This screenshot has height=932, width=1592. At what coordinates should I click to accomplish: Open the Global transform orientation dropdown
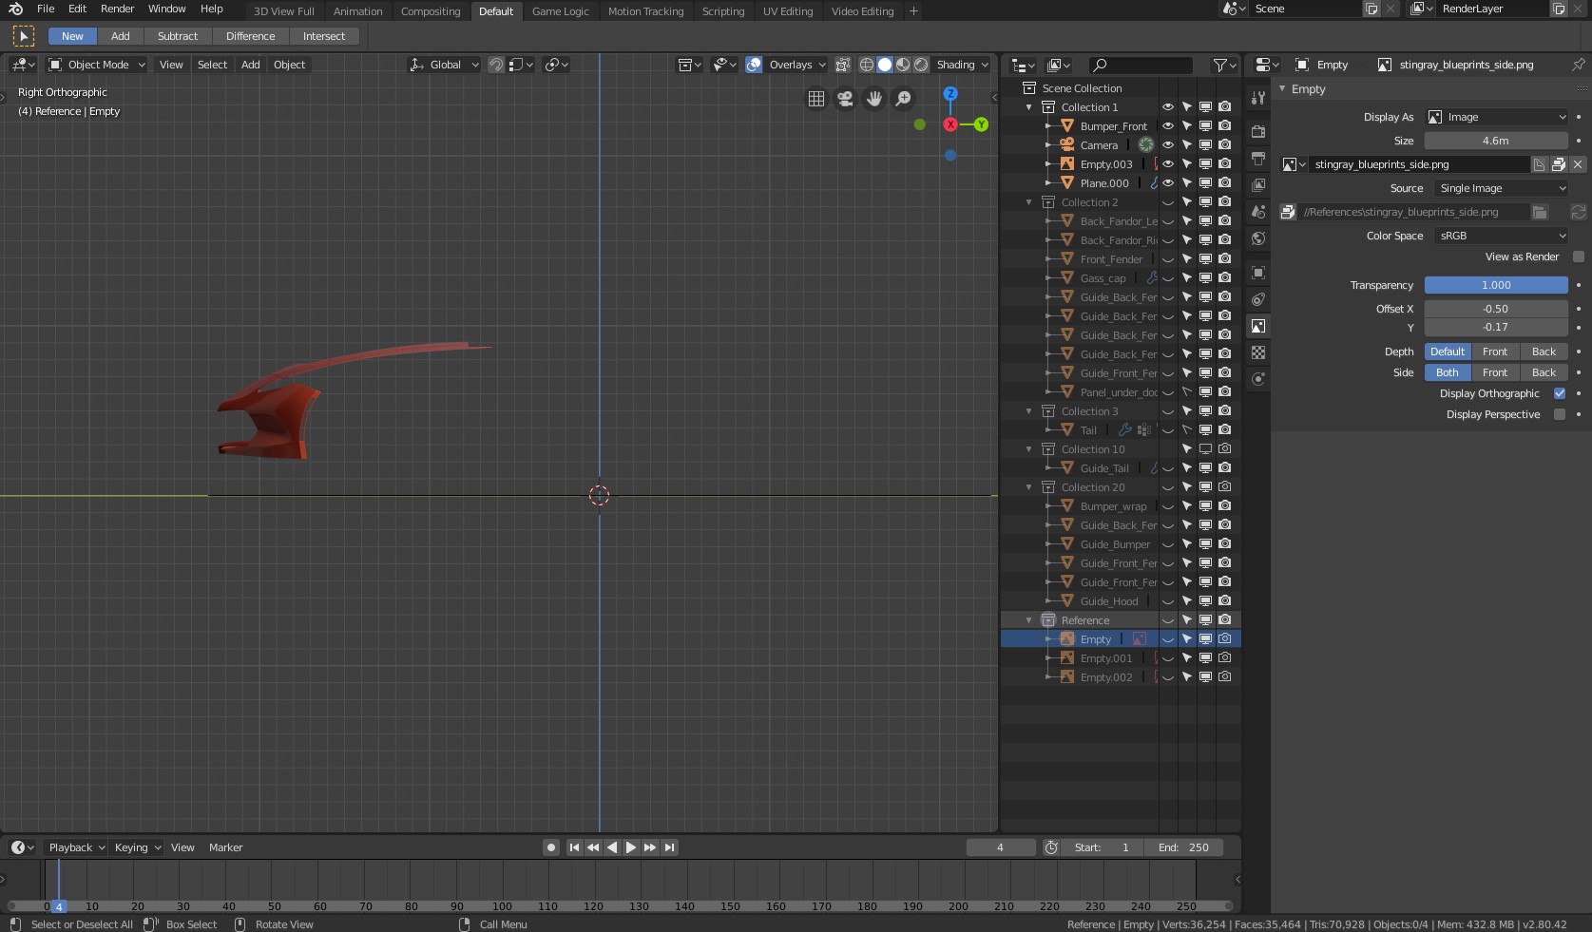pyautogui.click(x=444, y=65)
